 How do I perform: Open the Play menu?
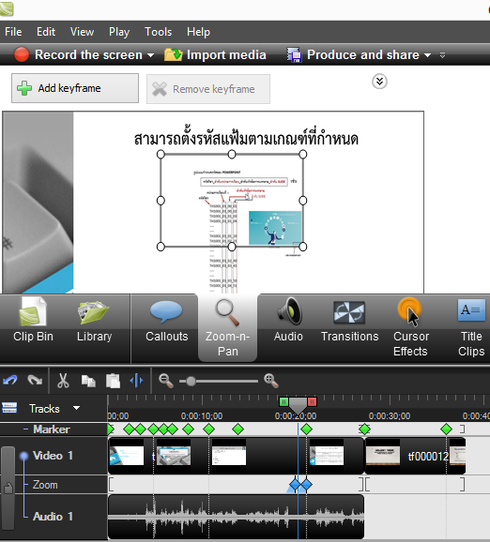pos(119,32)
